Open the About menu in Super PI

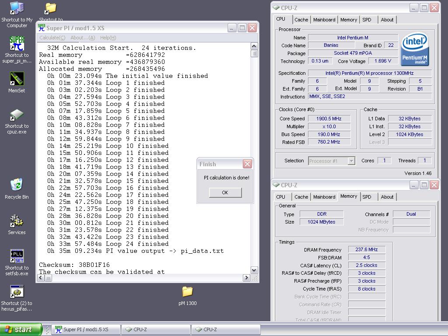click(x=83, y=38)
